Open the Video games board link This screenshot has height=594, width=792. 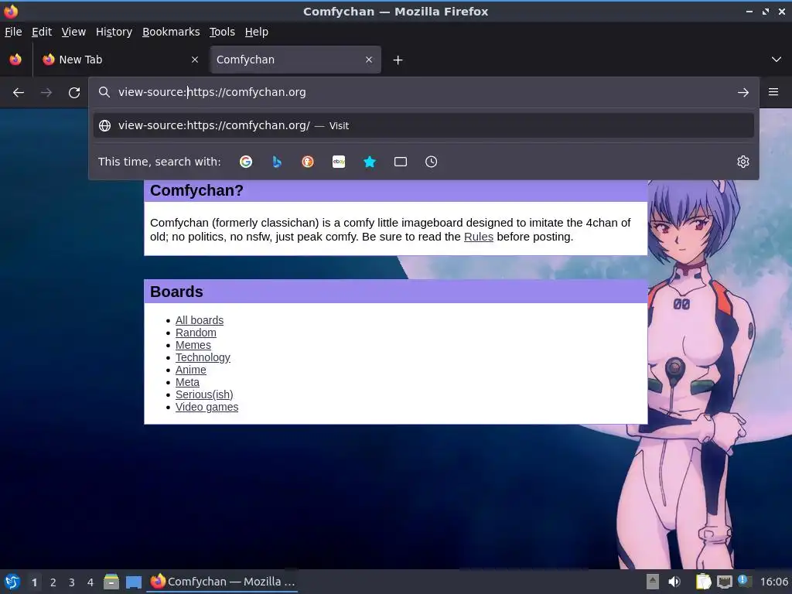207,407
